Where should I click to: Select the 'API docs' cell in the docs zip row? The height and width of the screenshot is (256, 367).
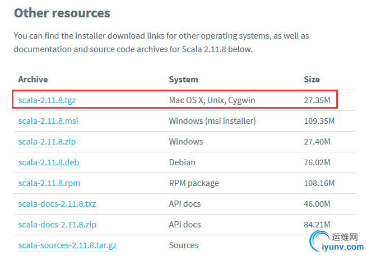point(185,225)
